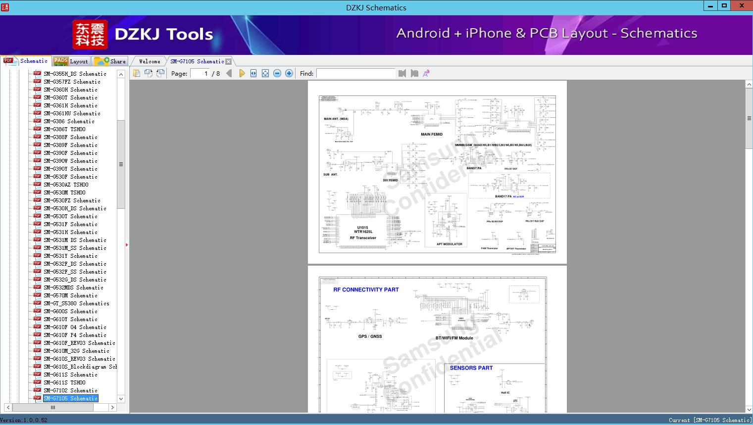Click the Find text field

(x=355, y=73)
